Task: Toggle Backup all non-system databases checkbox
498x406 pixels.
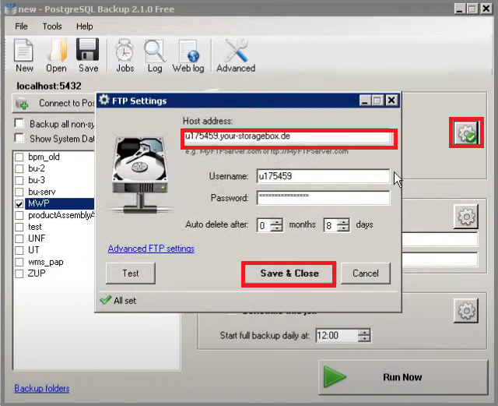Action: click(19, 123)
